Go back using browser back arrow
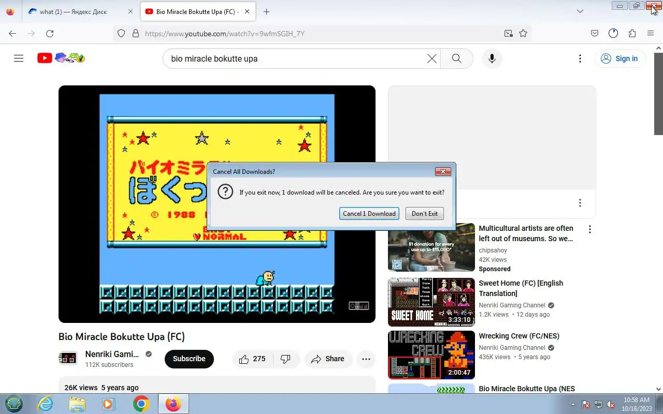Viewport: 663px width, 414px height. [x=12, y=33]
